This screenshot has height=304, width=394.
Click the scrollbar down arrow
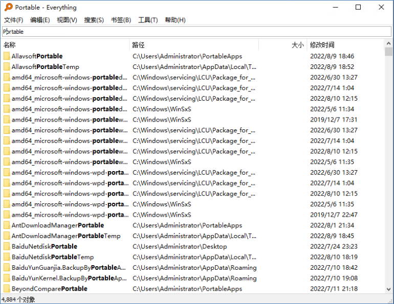pyautogui.click(x=389, y=289)
